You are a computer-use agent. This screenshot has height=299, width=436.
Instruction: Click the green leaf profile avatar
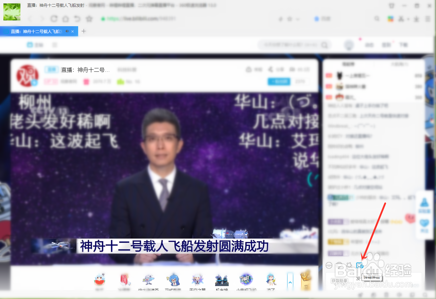click(x=12, y=12)
